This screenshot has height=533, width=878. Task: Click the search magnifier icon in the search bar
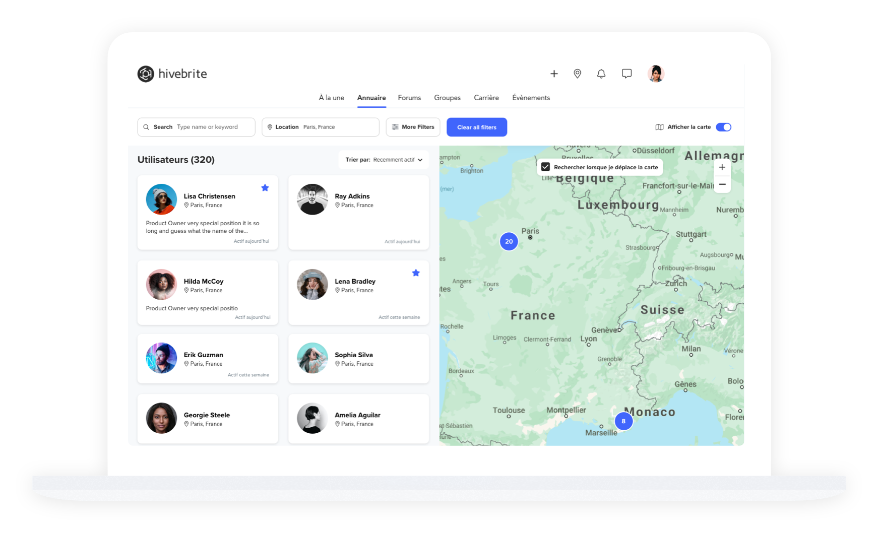click(146, 127)
